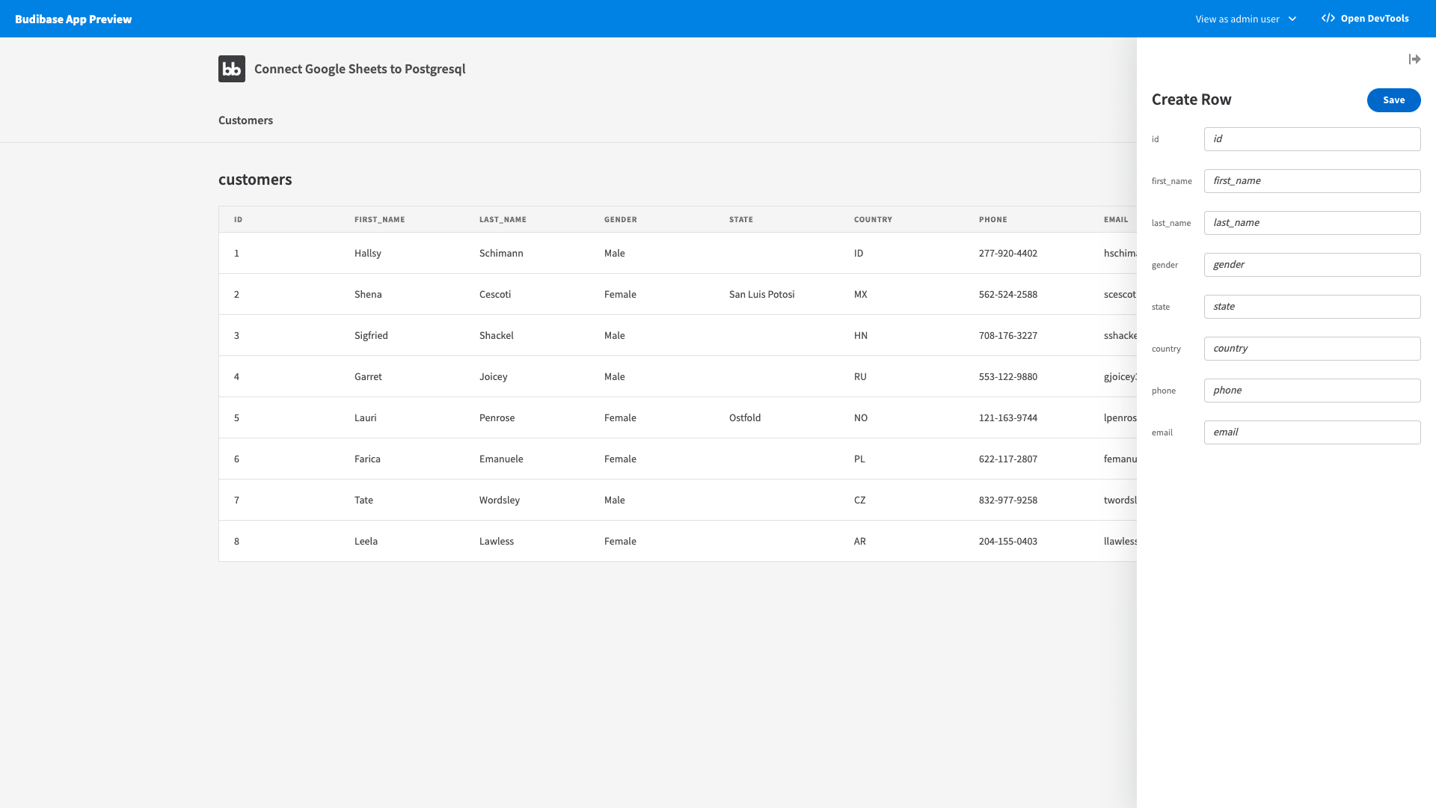
Task: Click the STATE column header
Action: pos(740,220)
